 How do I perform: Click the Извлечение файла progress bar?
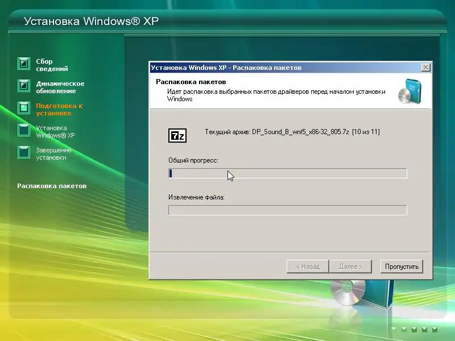coord(288,210)
